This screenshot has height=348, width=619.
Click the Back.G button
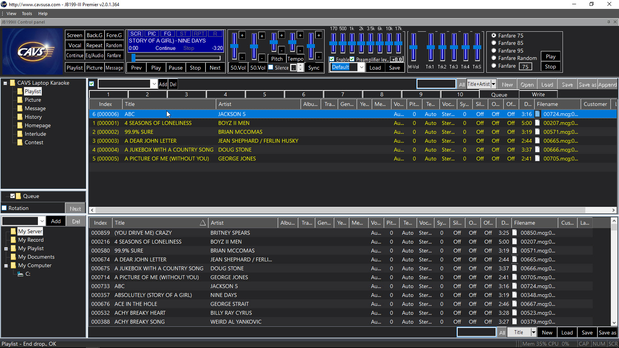coord(94,35)
